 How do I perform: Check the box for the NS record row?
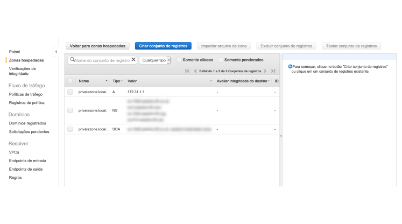pos(70,110)
